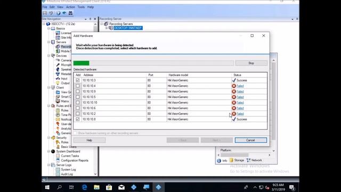
Task: Check Add box for 10.10.10.6
Action: click(78, 108)
